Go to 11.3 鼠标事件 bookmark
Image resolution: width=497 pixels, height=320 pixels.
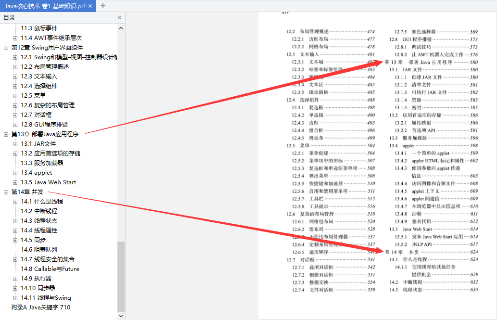[x=39, y=28]
